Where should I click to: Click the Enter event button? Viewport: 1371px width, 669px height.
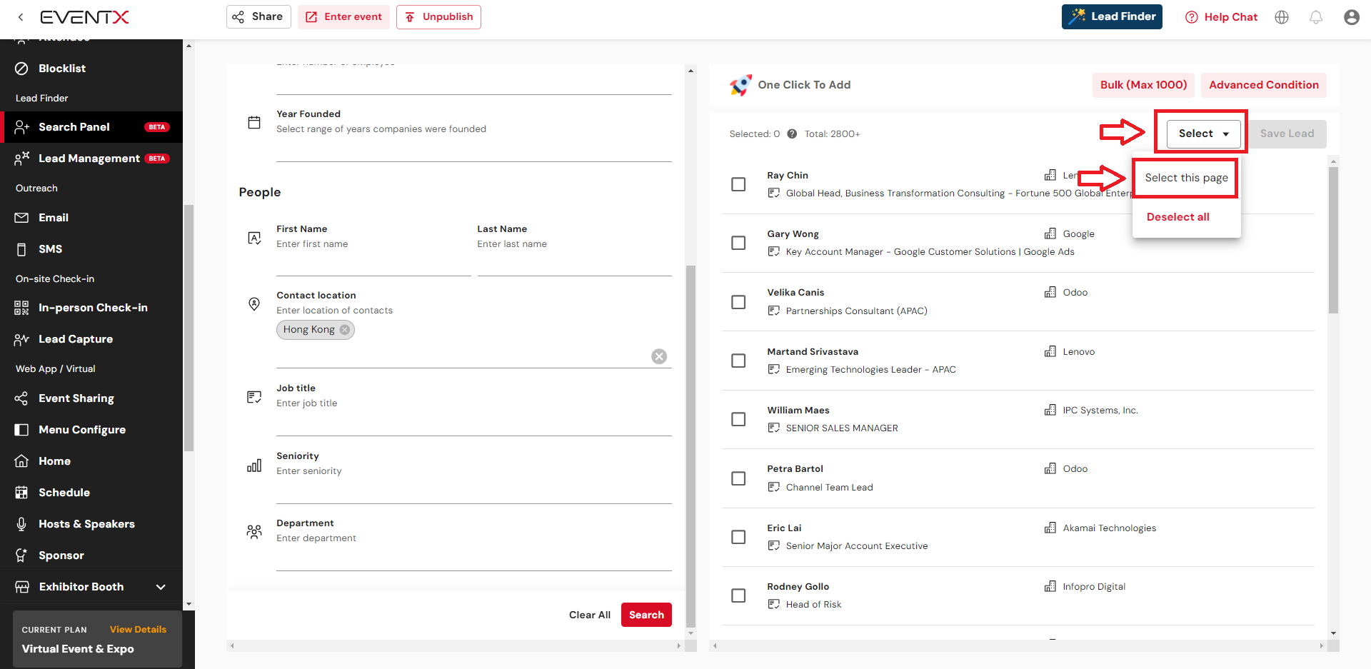point(343,17)
